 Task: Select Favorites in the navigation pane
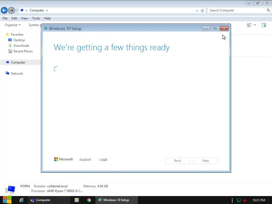[x=17, y=34]
